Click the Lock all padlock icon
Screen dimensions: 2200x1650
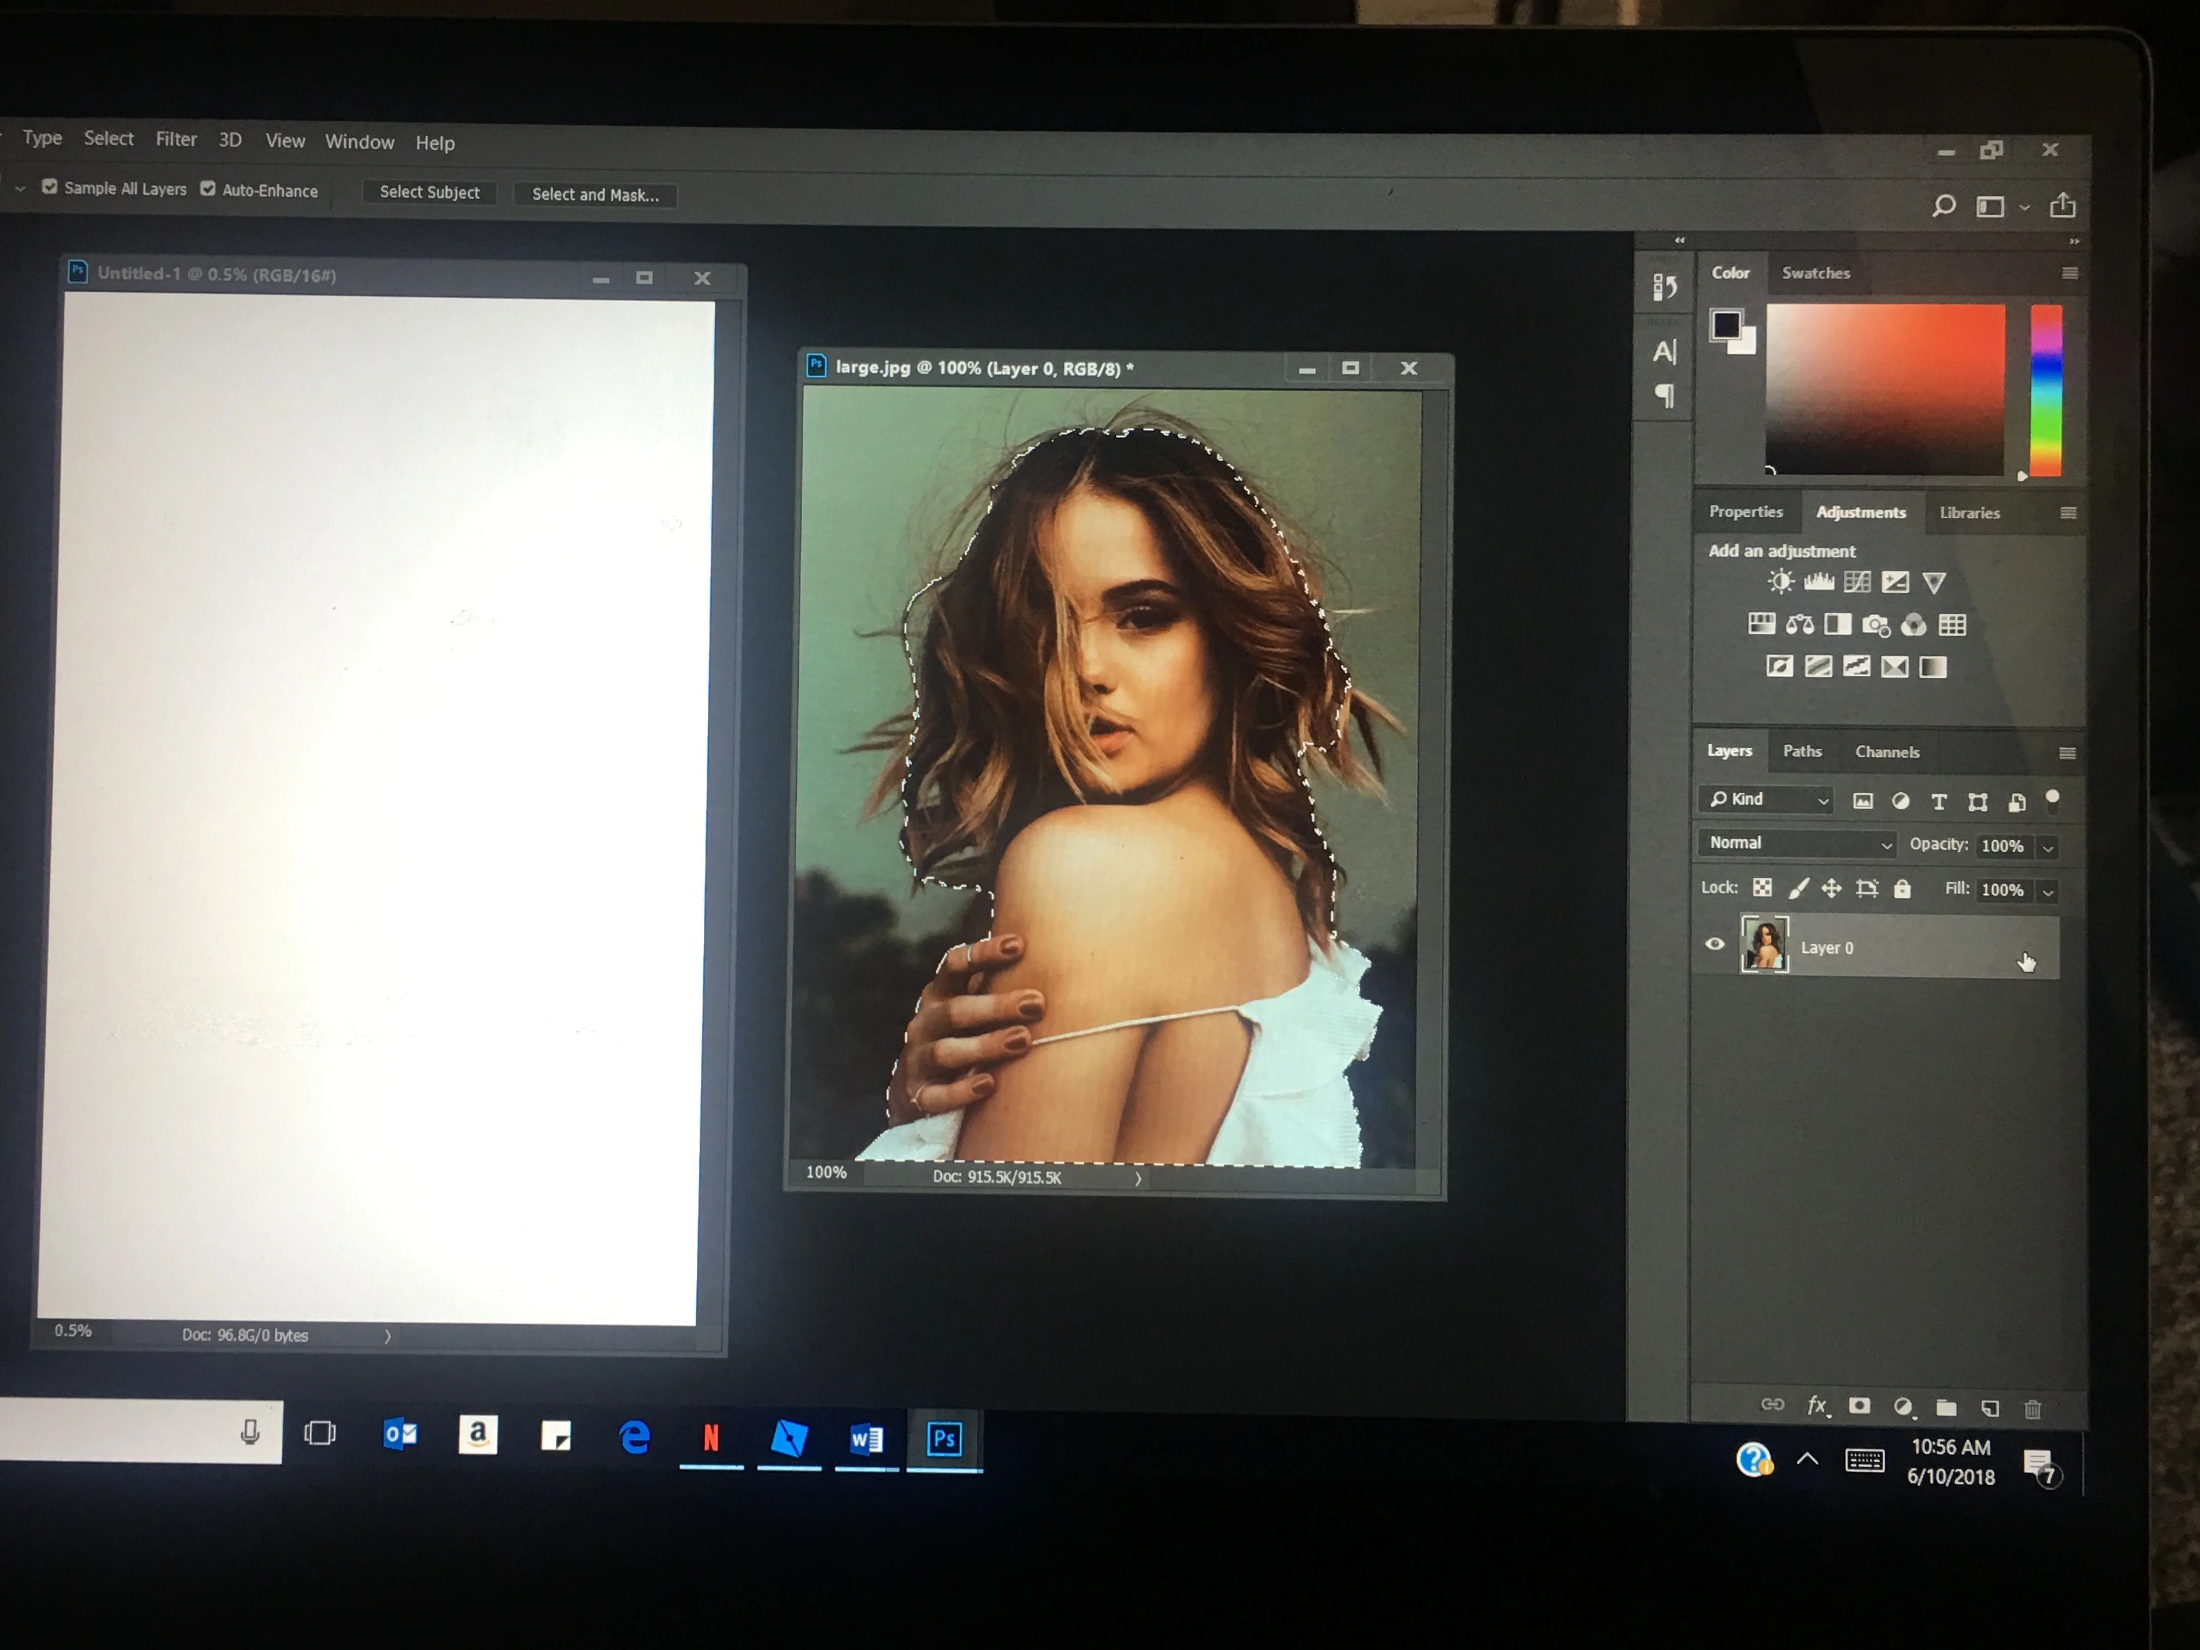click(x=1902, y=888)
